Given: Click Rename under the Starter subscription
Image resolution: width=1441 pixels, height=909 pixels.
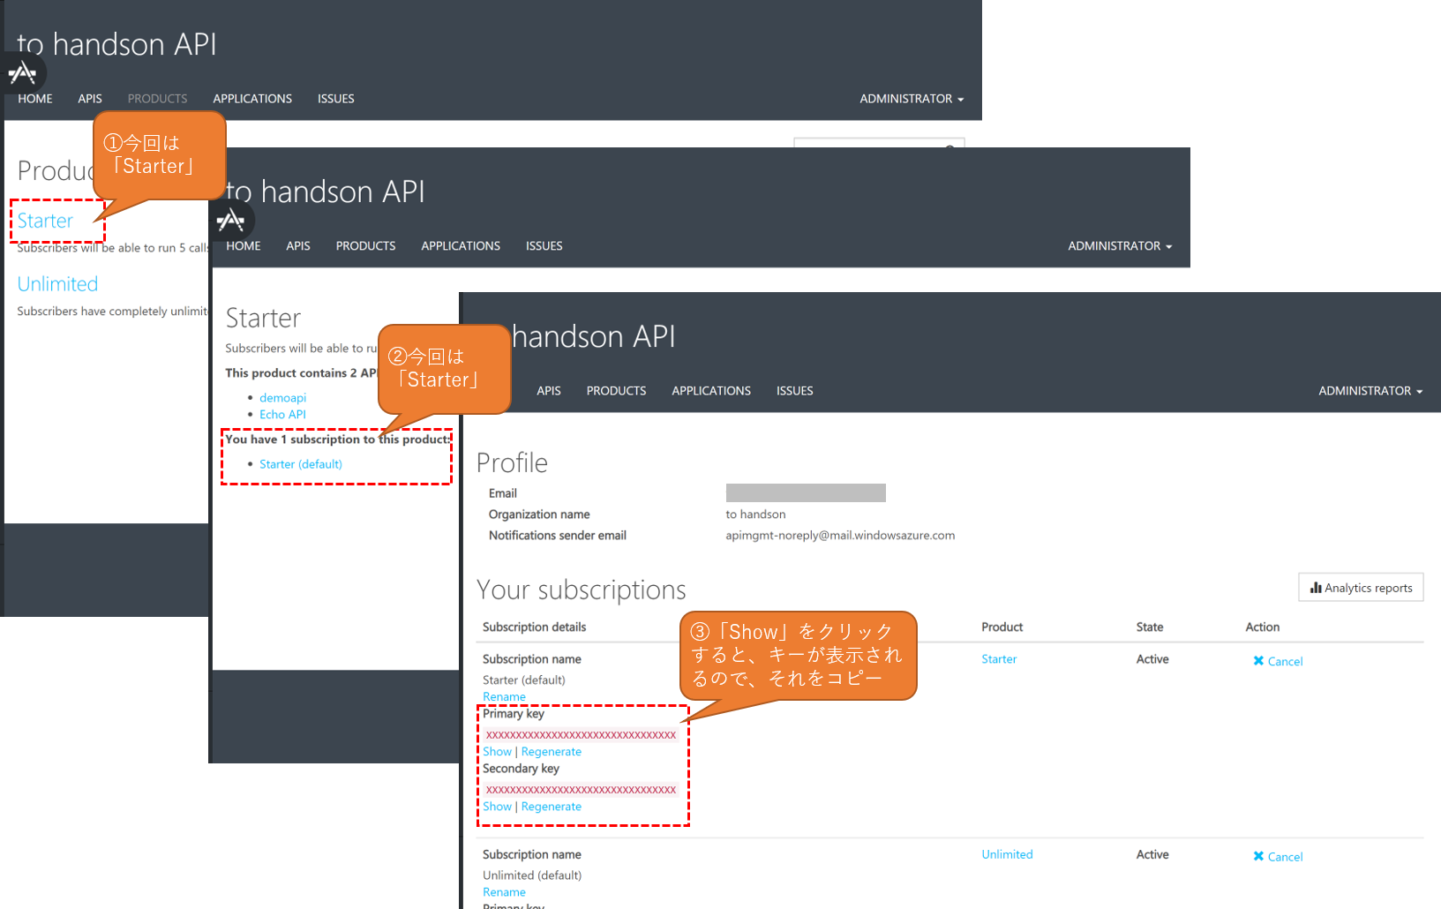Looking at the screenshot, I should 503,696.
